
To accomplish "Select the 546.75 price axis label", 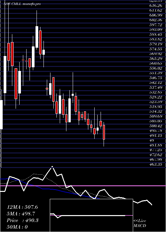I will pyautogui.click(x=156, y=78).
